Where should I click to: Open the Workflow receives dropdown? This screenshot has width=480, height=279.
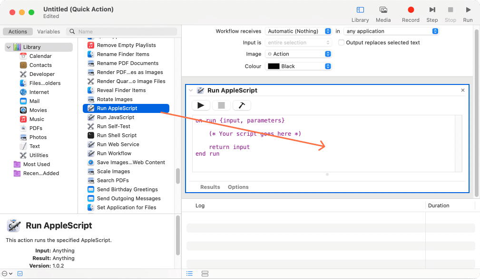tap(298, 31)
